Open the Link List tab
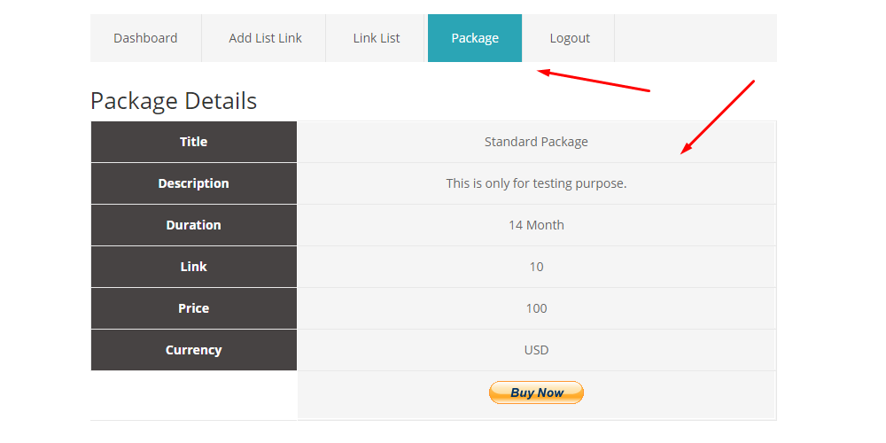The image size is (886, 443). coord(376,38)
